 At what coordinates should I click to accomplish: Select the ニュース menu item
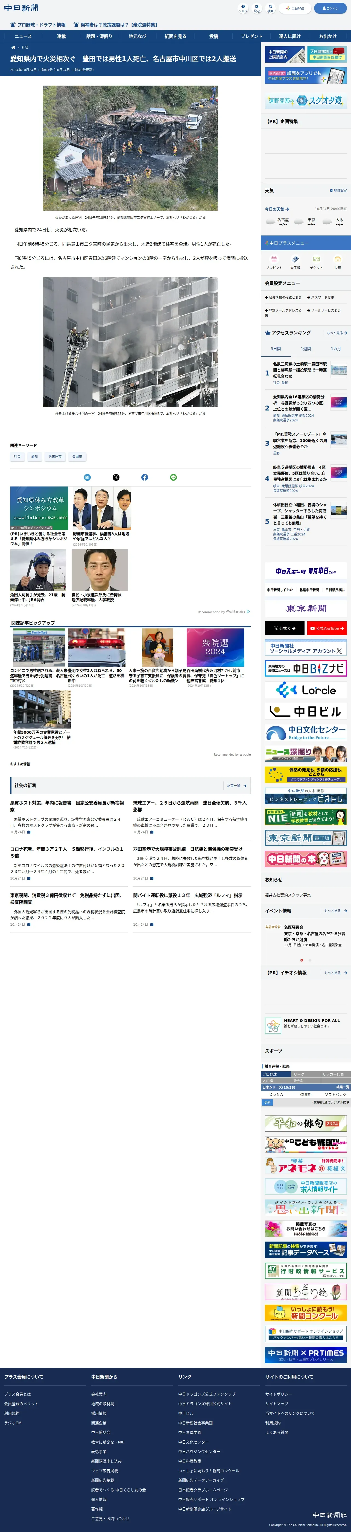coord(23,36)
